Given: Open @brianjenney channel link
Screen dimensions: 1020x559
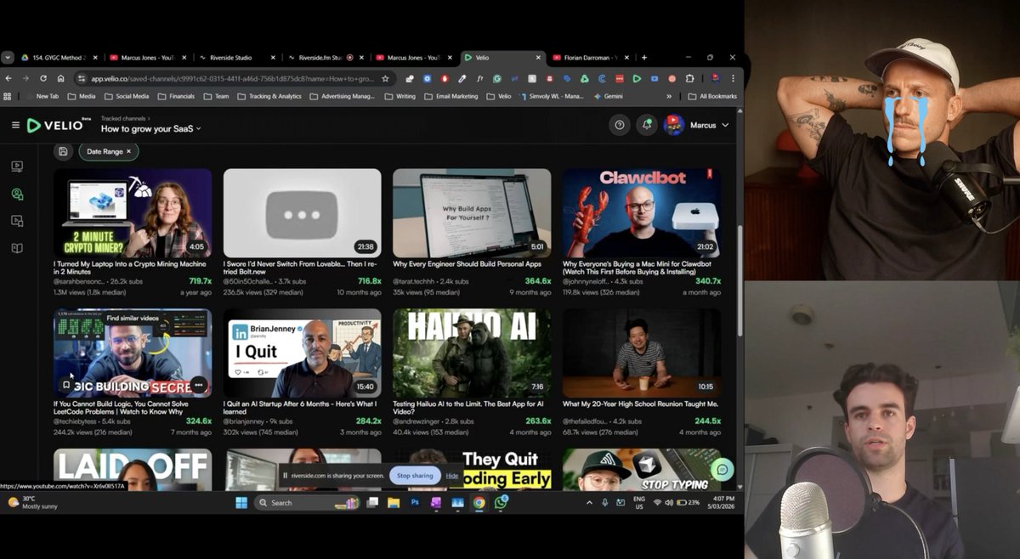Looking at the screenshot, I should [244, 421].
